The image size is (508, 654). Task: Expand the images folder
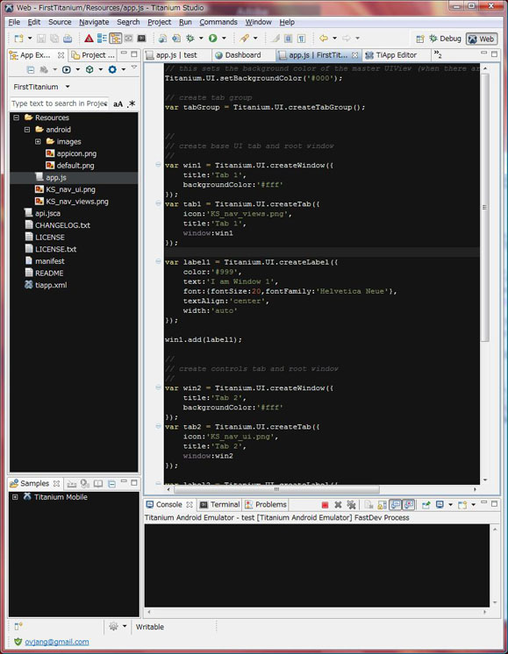click(x=38, y=142)
